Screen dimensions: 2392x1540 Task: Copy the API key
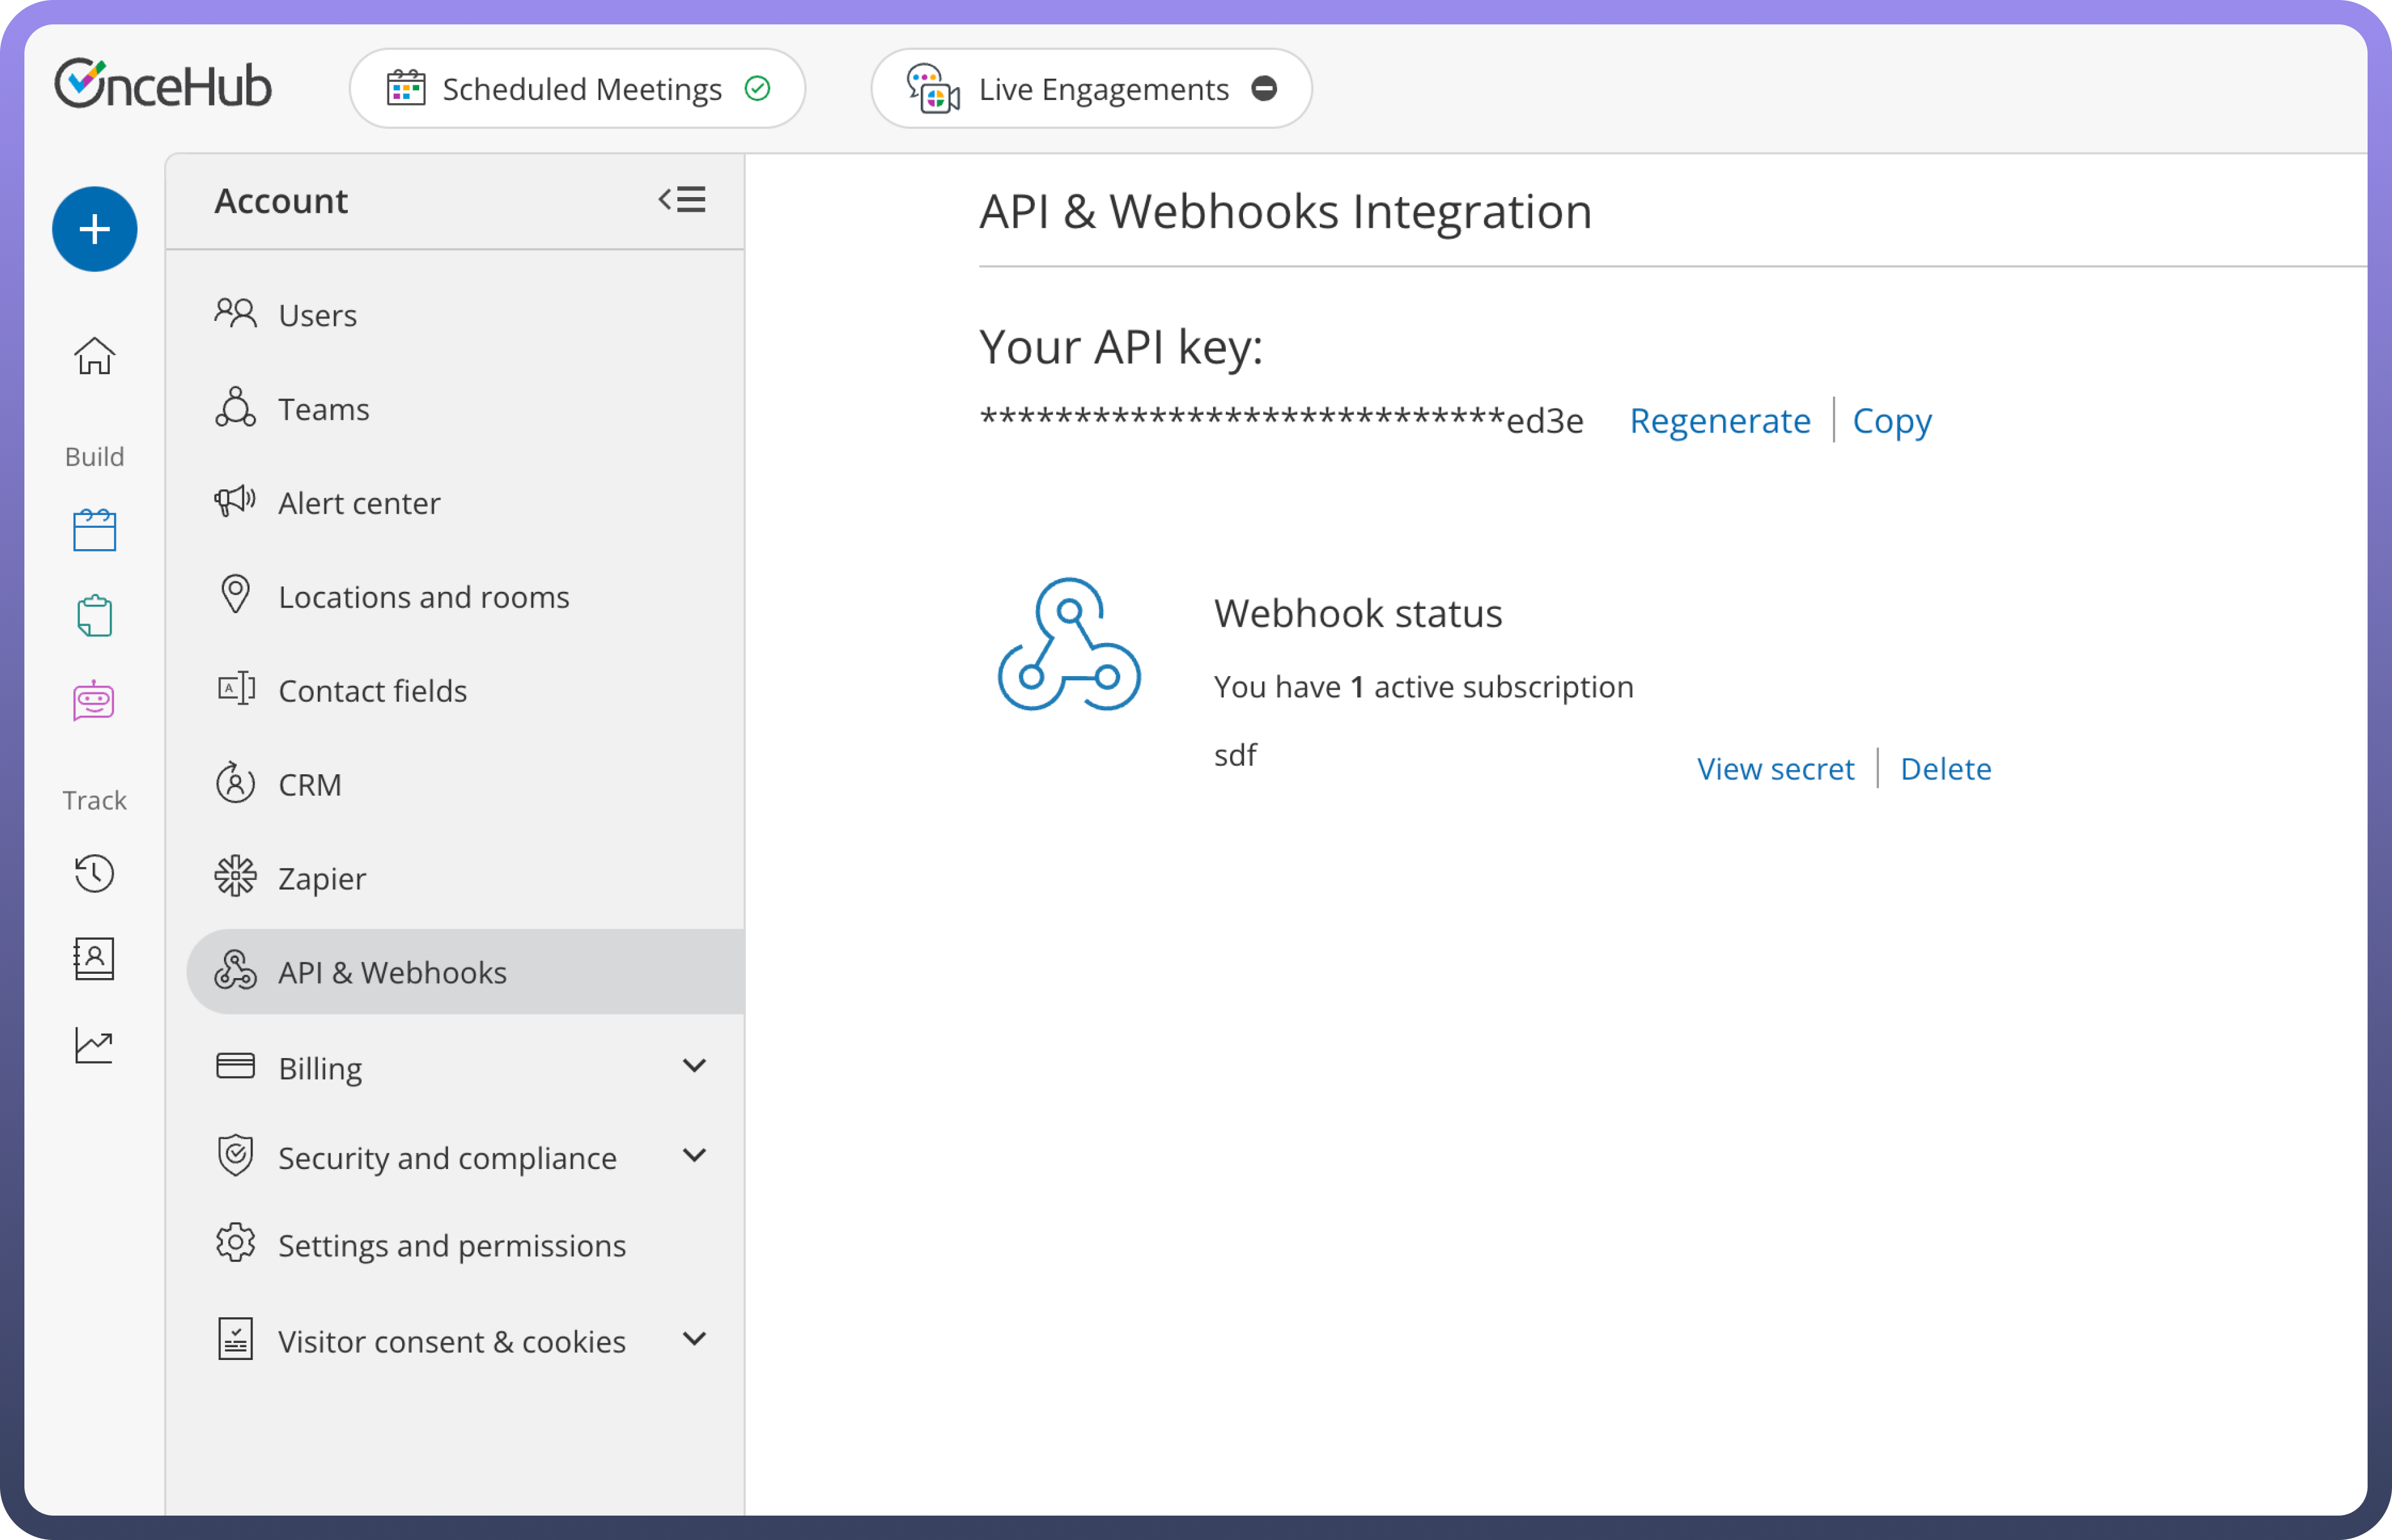[1891, 421]
